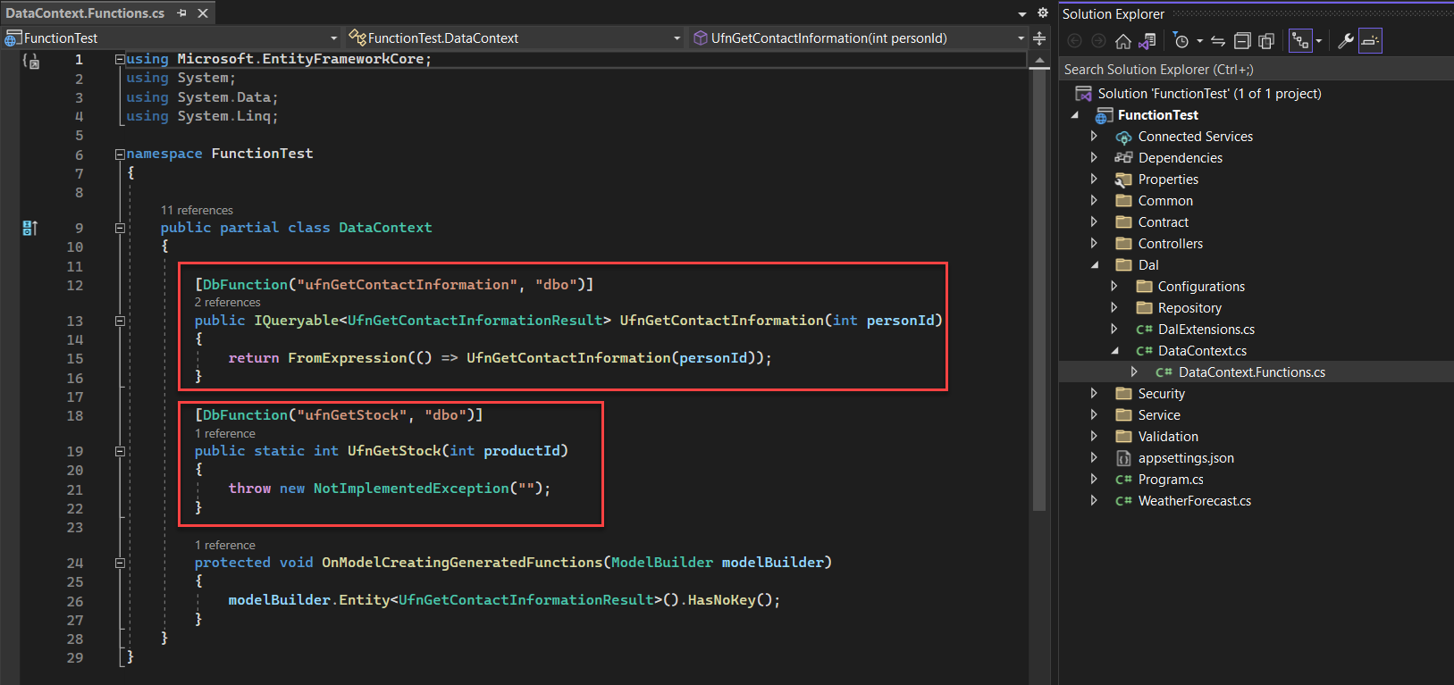This screenshot has width=1454, height=685.
Task: Click the Solution Explorer Properties wrench icon
Action: point(1345,41)
